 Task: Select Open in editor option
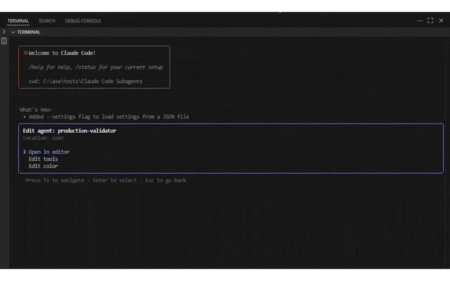point(49,152)
